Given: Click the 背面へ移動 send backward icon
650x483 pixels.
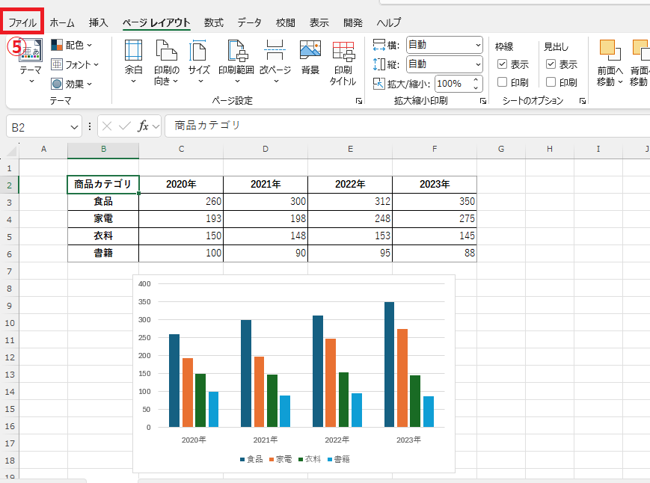Looking at the screenshot, I should pos(640,51).
